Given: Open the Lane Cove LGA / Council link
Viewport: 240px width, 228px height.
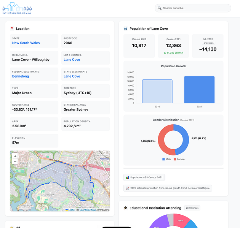Looking at the screenshot, I should click(x=72, y=60).
